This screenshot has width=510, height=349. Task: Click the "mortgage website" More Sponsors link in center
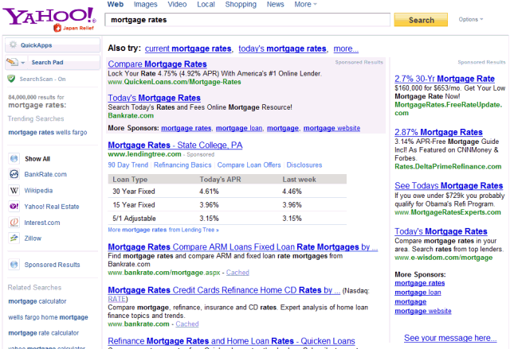331,128
